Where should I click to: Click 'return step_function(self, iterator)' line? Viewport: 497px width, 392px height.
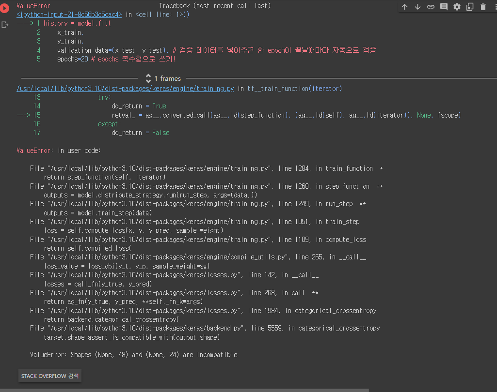tap(105, 177)
